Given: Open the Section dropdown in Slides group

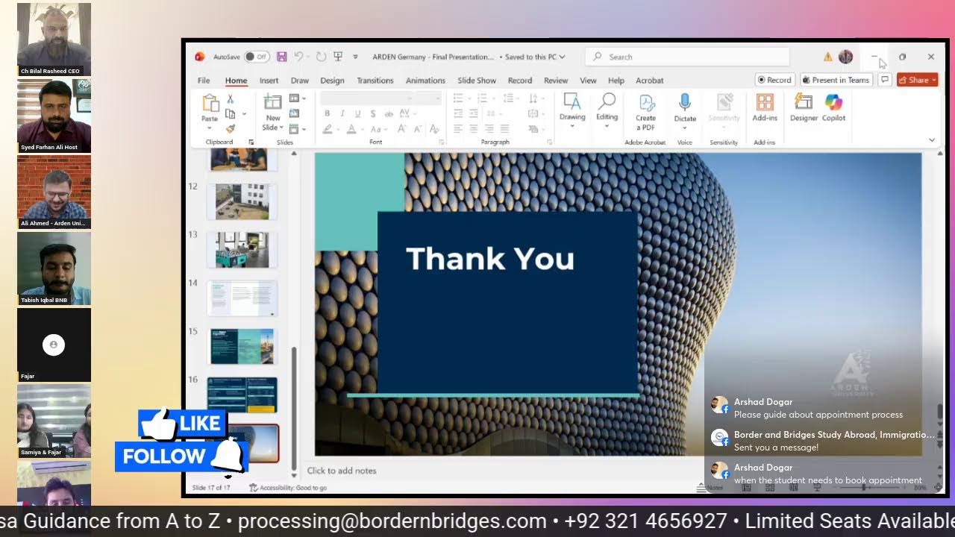Looking at the screenshot, I should [x=297, y=129].
